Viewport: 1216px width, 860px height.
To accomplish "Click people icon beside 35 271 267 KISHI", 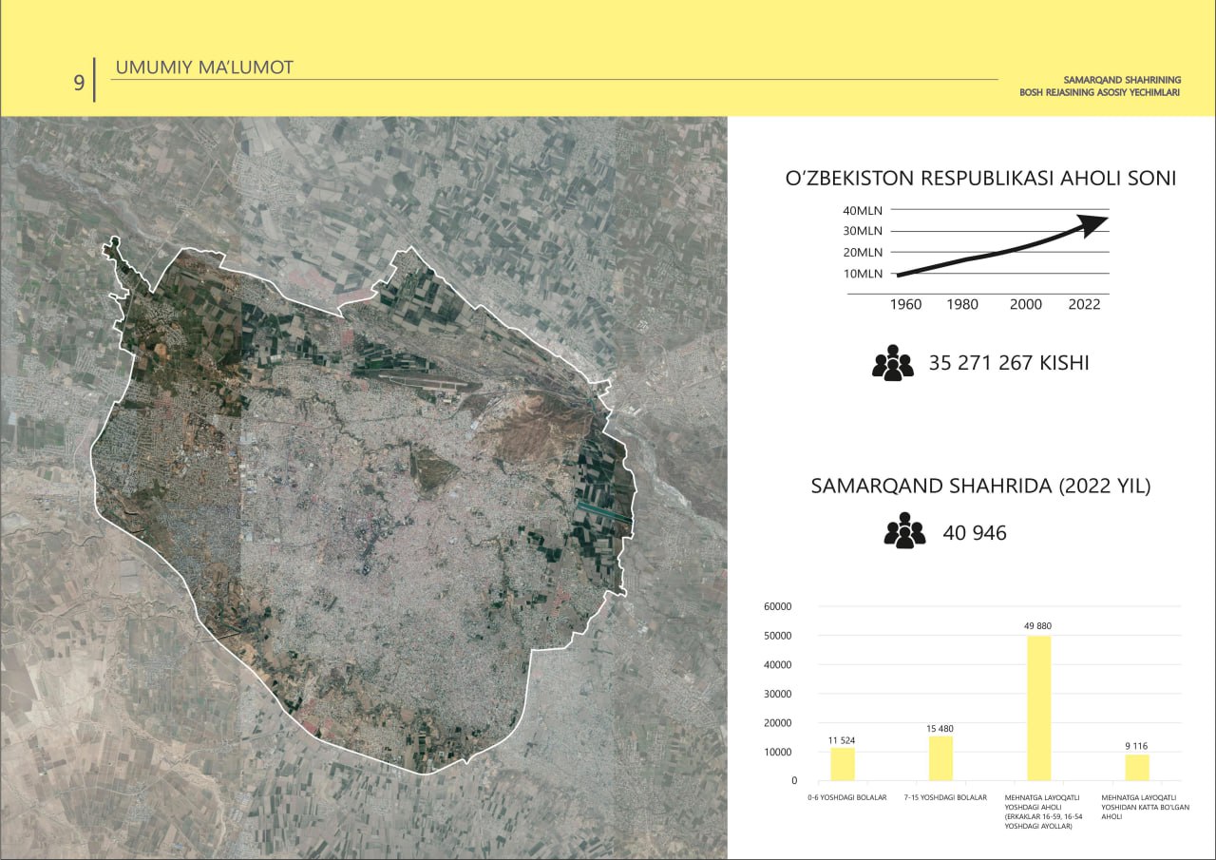I will (892, 363).
